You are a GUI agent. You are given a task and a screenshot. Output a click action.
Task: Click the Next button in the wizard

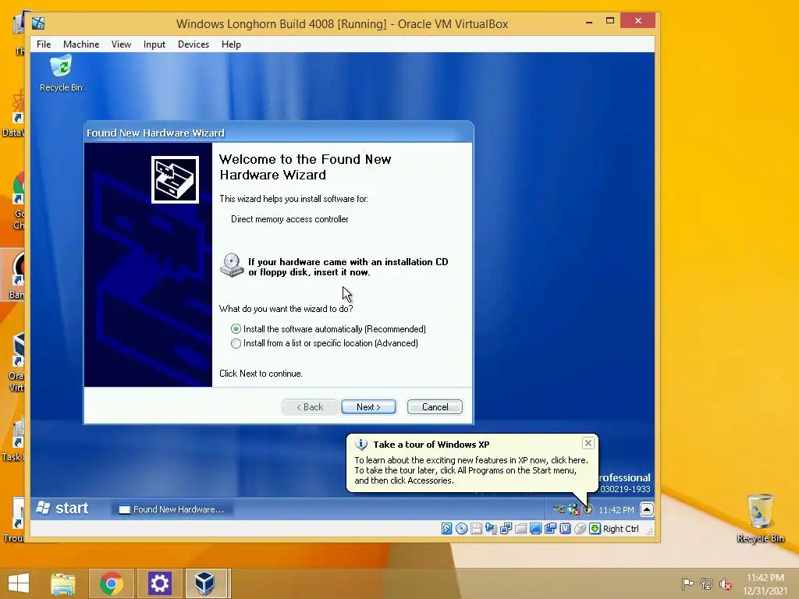point(368,407)
